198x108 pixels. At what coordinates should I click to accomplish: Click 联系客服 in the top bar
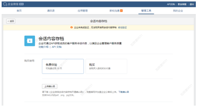tap(182, 4)
